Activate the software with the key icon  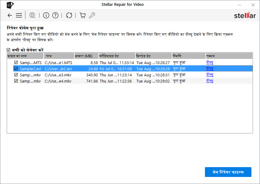click(x=92, y=15)
